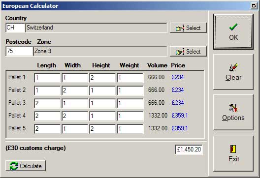Click the Zone label above Zone 9
260x178 pixels.
[44, 42]
